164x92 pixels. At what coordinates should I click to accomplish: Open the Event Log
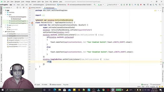(x=145, y=85)
